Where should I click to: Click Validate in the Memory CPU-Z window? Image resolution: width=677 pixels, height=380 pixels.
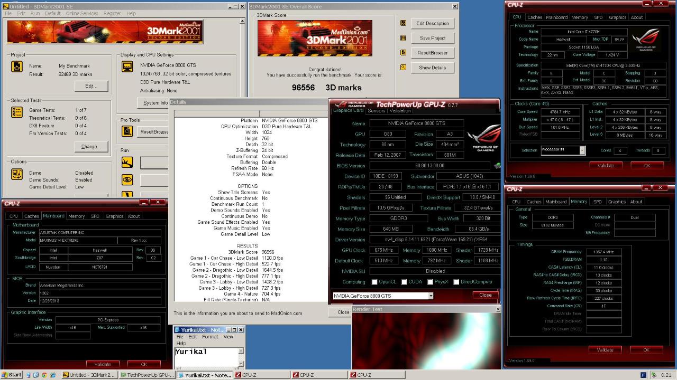point(605,350)
